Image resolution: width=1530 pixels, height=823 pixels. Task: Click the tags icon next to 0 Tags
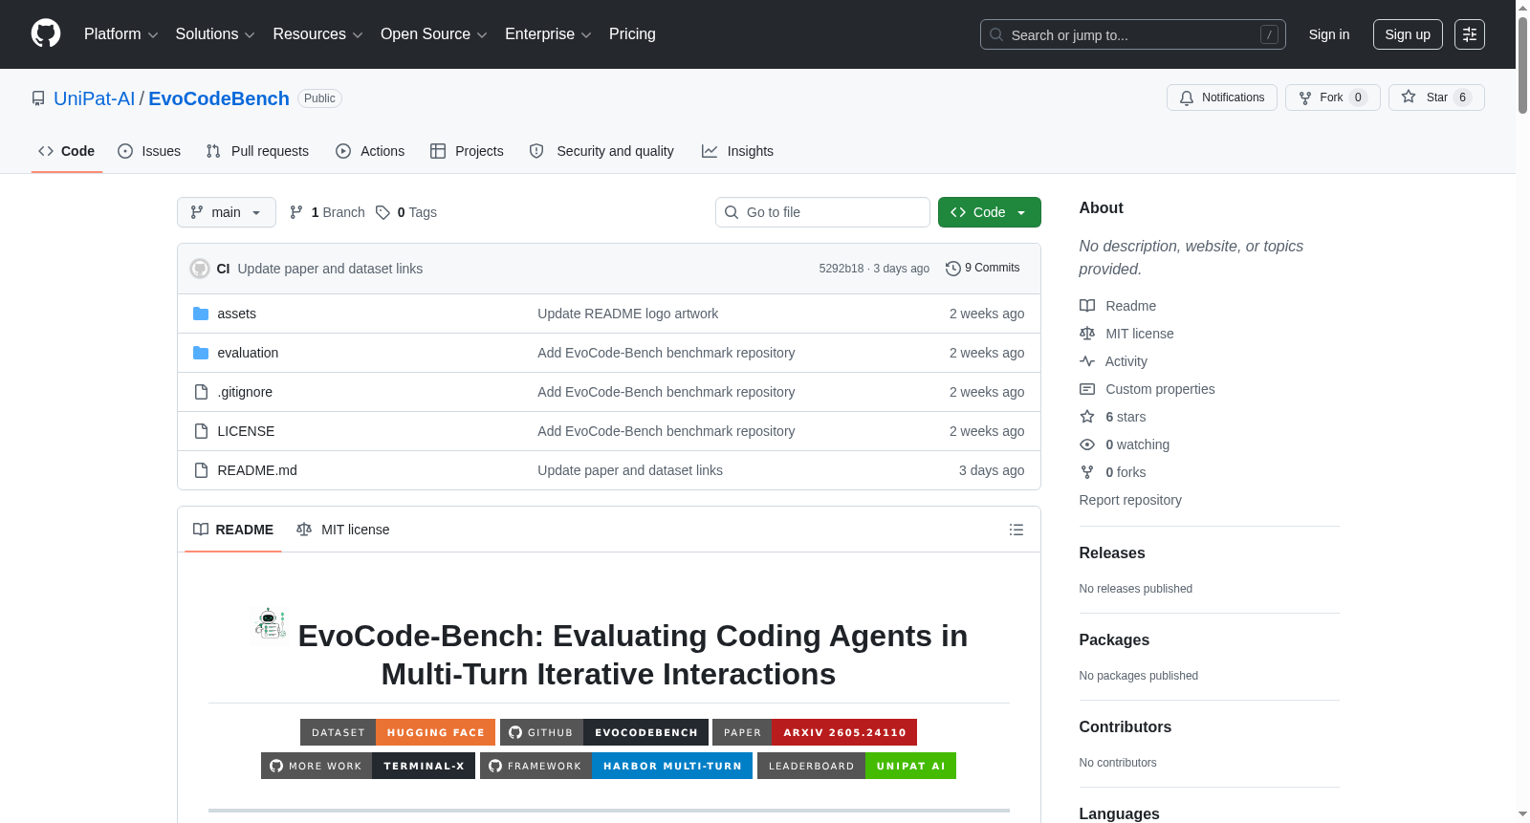pos(382,212)
